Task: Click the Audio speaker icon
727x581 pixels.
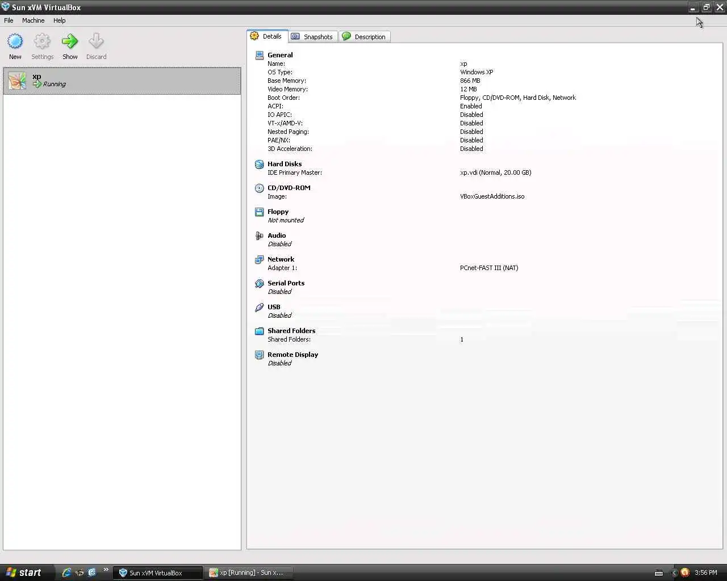Action: click(260, 235)
